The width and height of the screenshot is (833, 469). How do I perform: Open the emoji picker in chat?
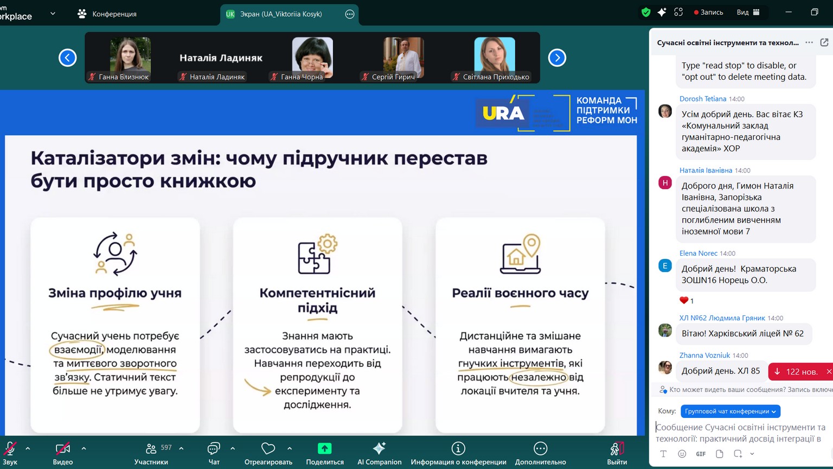(682, 454)
